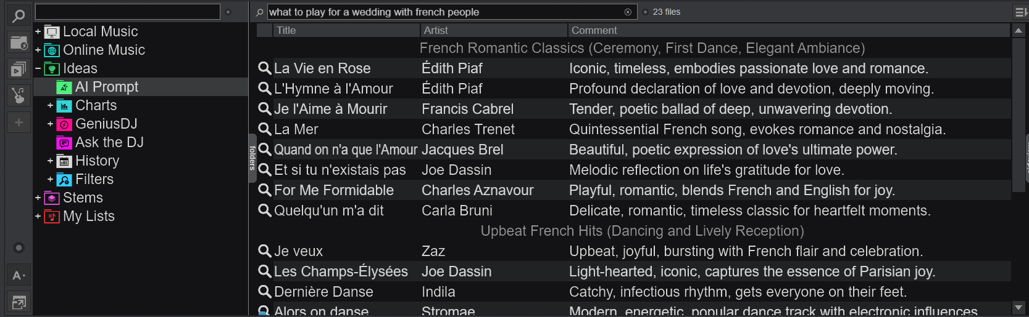The image size is (1029, 317).
Task: Open the sideview playlist icon in left toolbar
Action: [x=19, y=69]
